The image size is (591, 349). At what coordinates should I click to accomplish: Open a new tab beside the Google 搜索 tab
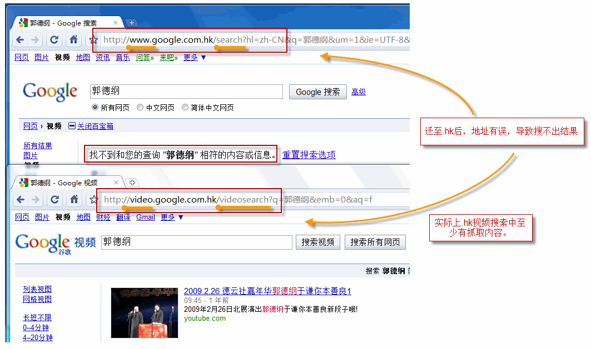(132, 23)
